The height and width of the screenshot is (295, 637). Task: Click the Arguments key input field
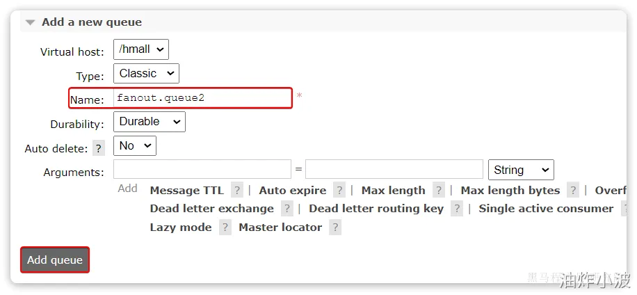(202, 170)
